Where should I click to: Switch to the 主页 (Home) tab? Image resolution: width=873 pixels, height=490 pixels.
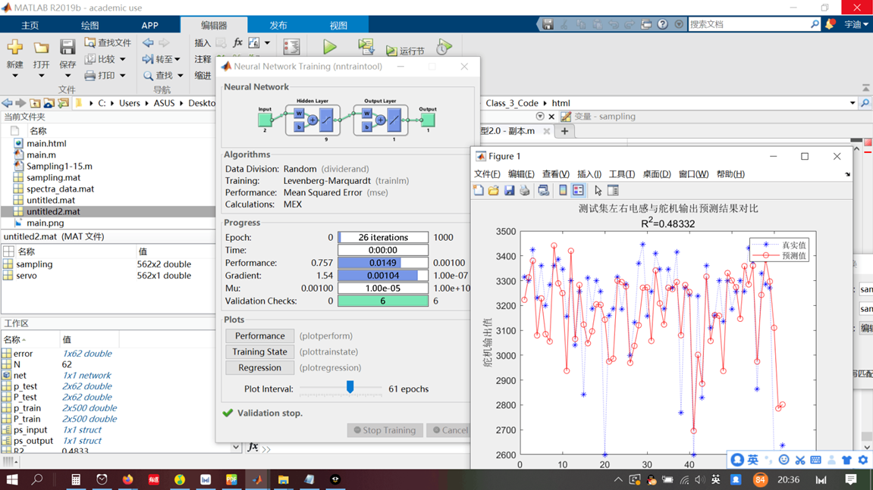(30, 26)
